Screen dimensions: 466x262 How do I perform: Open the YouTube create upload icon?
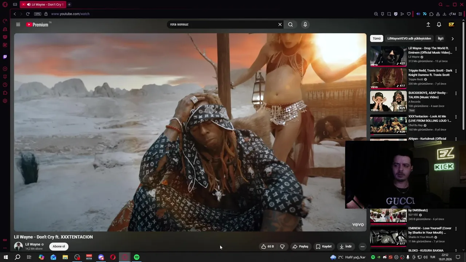(x=428, y=24)
